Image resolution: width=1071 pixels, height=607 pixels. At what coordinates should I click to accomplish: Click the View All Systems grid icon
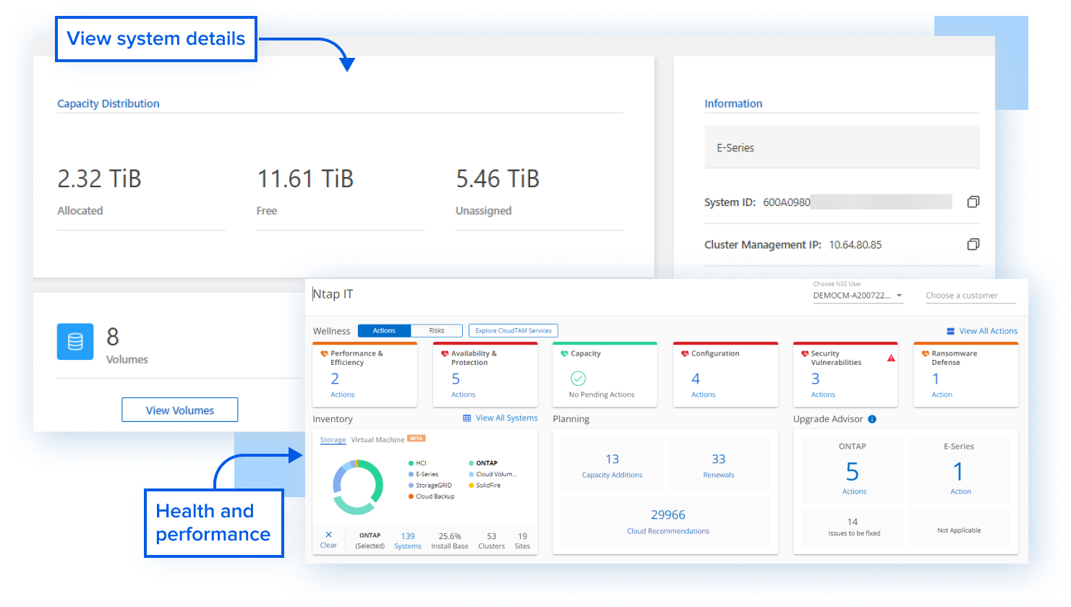pos(467,418)
